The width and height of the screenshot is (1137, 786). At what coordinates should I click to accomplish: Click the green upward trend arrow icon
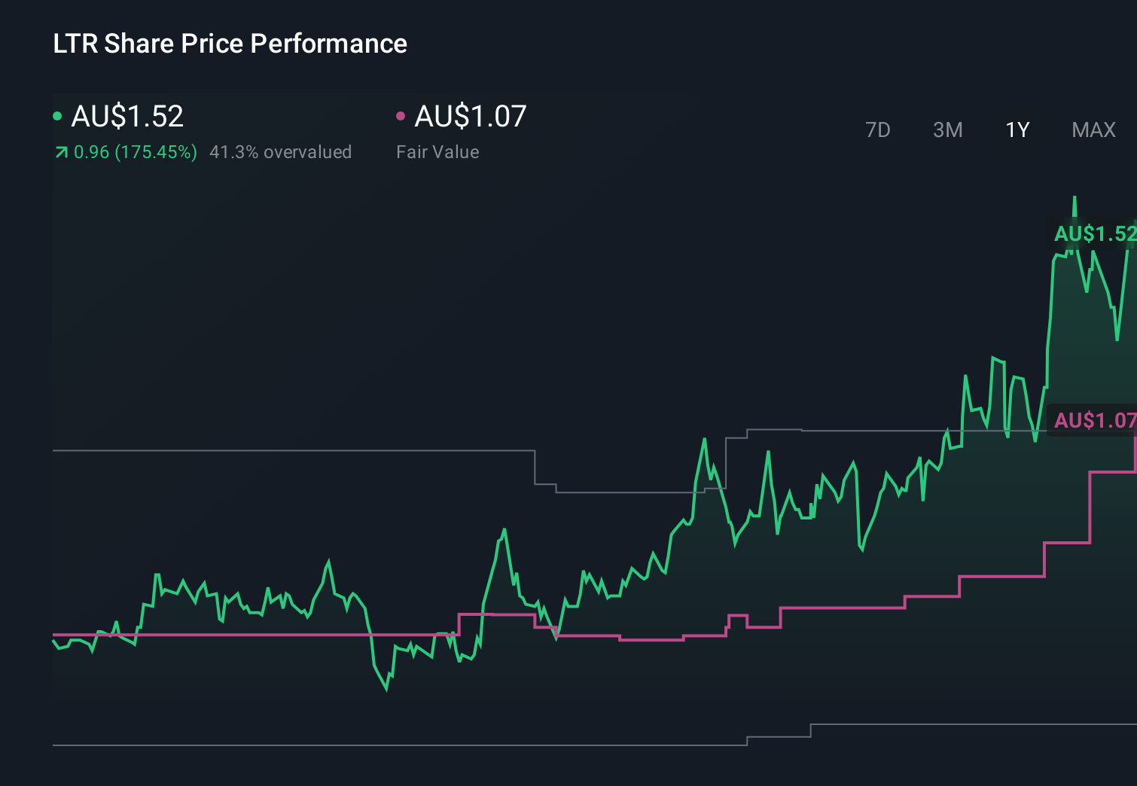tap(61, 153)
